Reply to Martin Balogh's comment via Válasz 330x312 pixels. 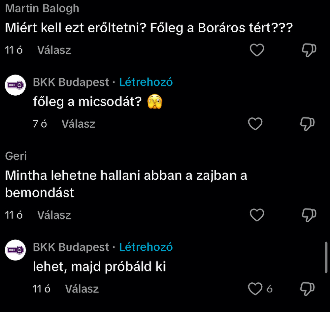(x=54, y=50)
